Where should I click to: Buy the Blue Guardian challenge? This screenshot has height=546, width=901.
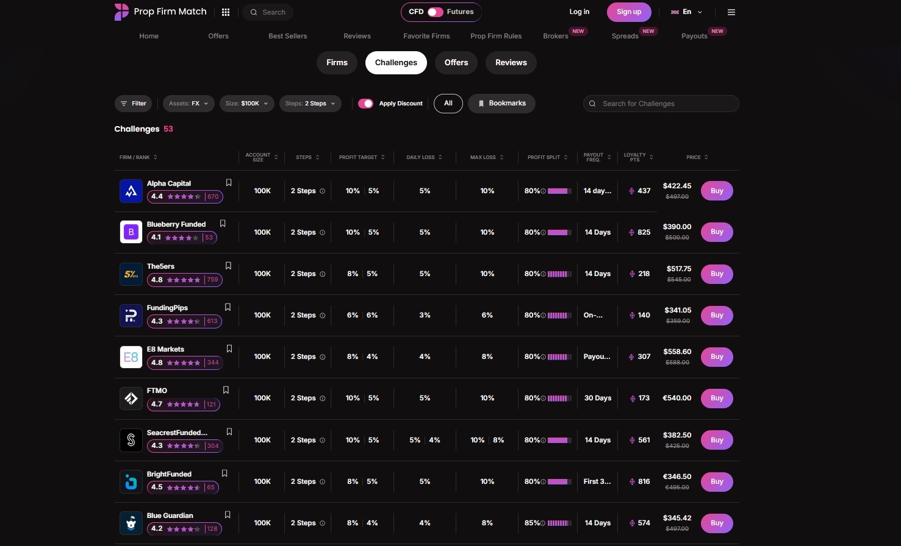(717, 523)
